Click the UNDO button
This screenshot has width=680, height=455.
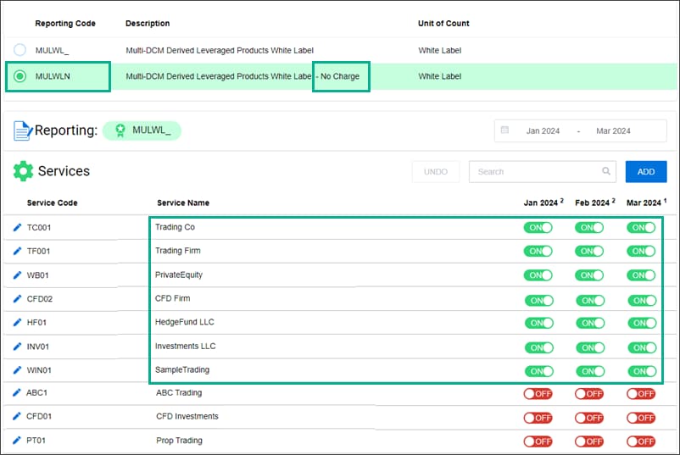tap(436, 172)
